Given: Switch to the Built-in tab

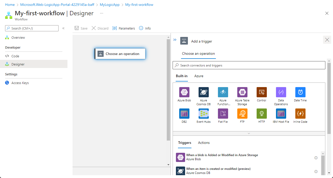Looking at the screenshot, I should pyautogui.click(x=182, y=76).
